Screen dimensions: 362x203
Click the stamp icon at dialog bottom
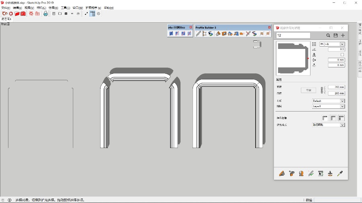(x=330, y=174)
